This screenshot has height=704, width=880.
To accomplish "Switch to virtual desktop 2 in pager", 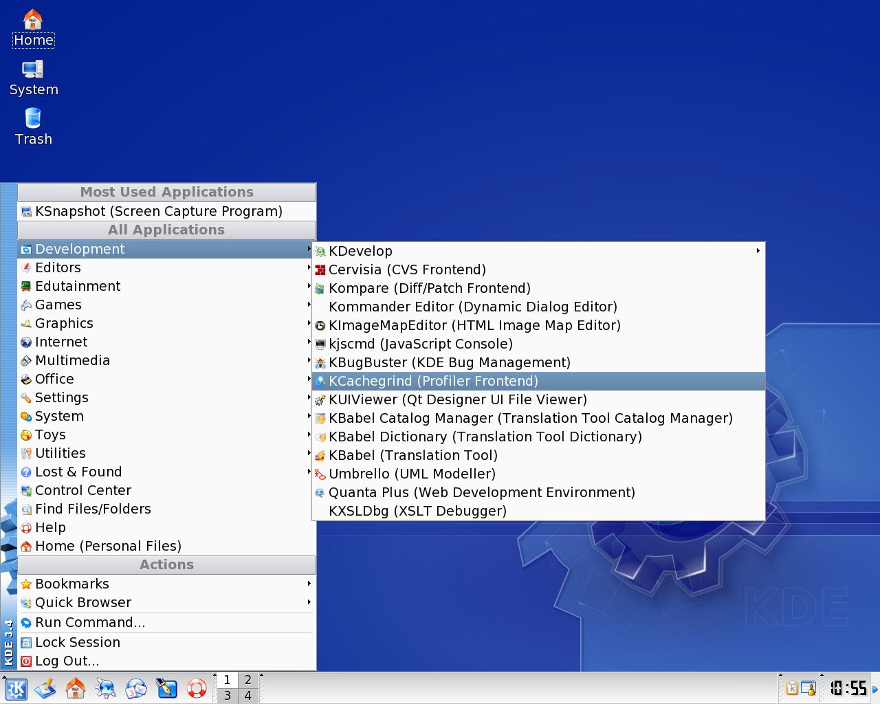I will pyautogui.click(x=248, y=680).
